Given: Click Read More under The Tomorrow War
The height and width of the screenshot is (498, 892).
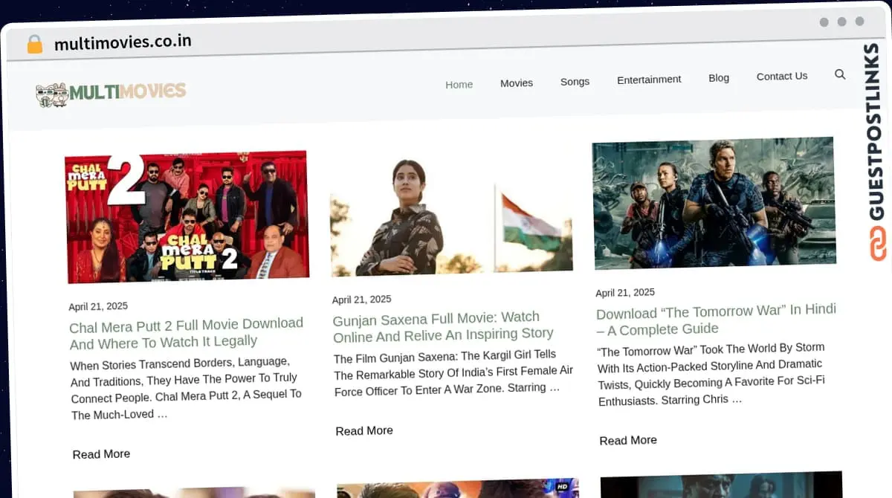Looking at the screenshot, I should click(628, 440).
